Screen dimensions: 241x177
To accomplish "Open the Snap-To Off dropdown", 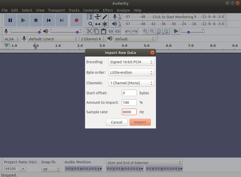I will pos(51,169).
